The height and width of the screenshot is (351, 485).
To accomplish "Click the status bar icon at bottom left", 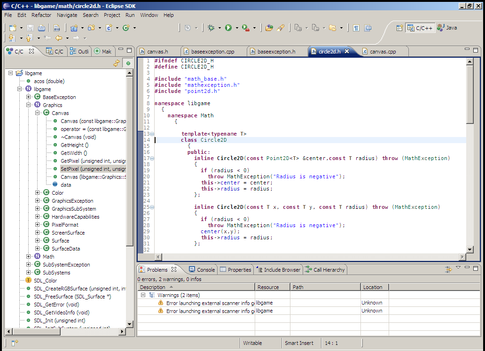I will [15, 343].
